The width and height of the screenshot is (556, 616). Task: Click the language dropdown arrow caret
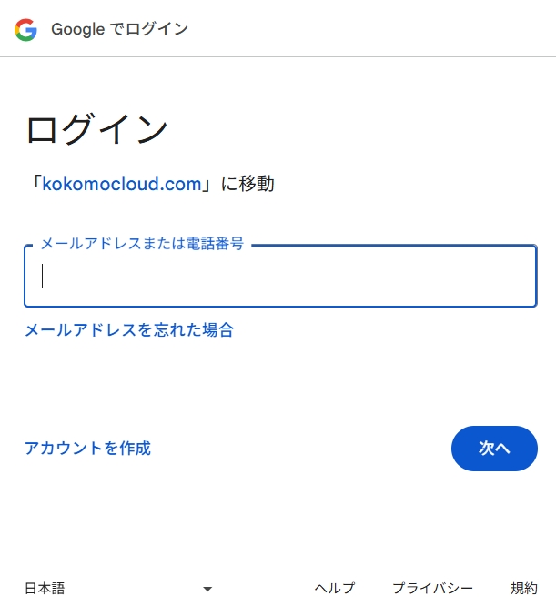tap(207, 589)
